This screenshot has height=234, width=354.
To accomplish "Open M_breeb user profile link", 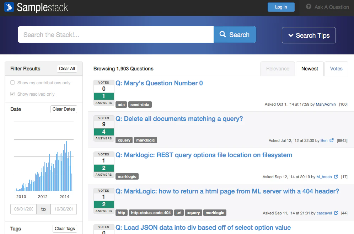I will (324, 177).
